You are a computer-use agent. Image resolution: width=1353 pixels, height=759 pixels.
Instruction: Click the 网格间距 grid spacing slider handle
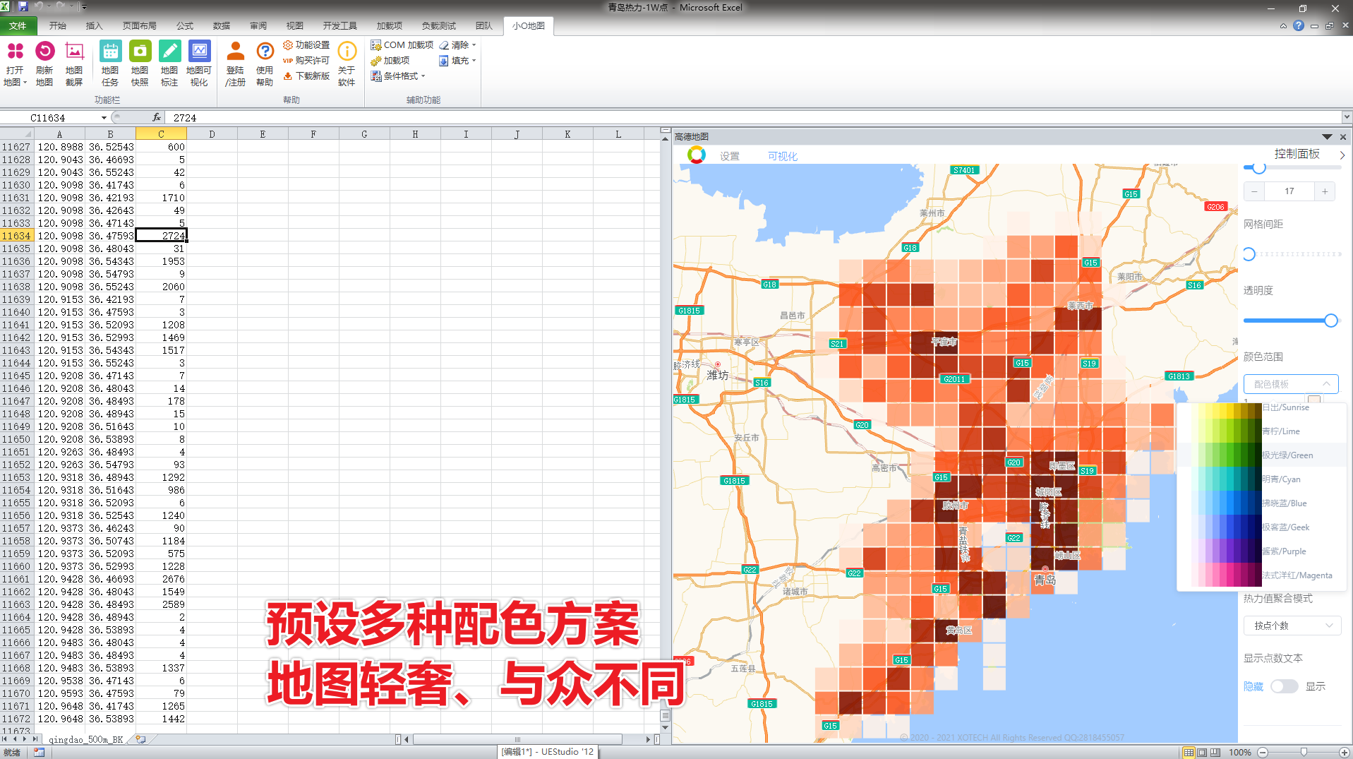(1249, 254)
